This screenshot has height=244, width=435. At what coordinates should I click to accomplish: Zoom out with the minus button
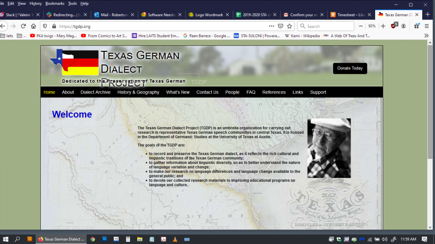pos(361,26)
